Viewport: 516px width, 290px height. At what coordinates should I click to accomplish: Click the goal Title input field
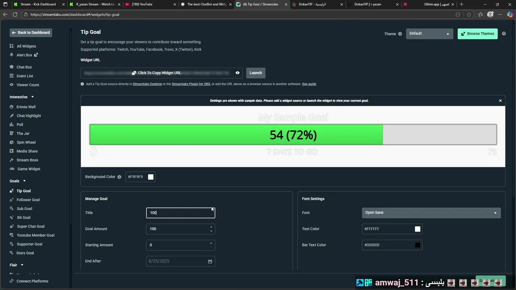[x=181, y=213]
